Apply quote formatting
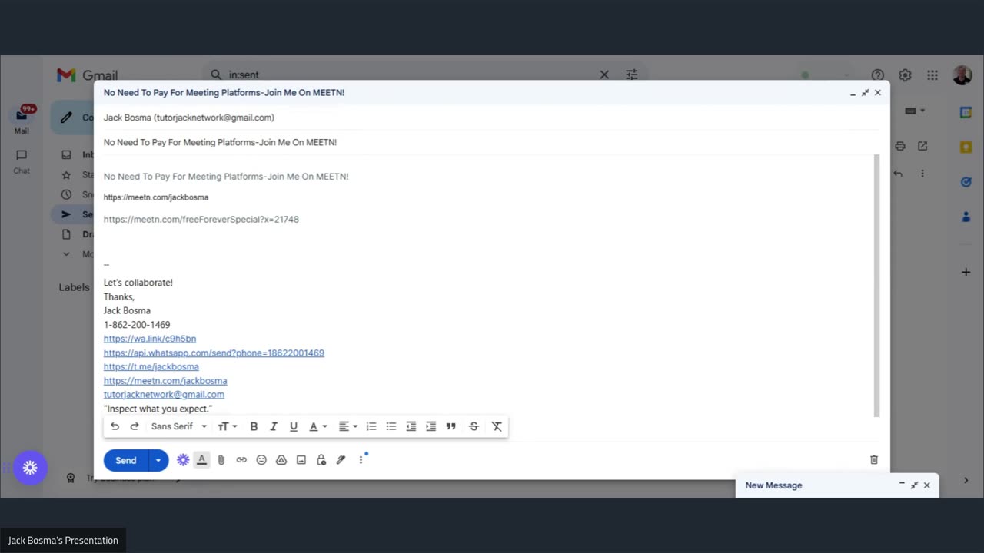 pos(451,426)
